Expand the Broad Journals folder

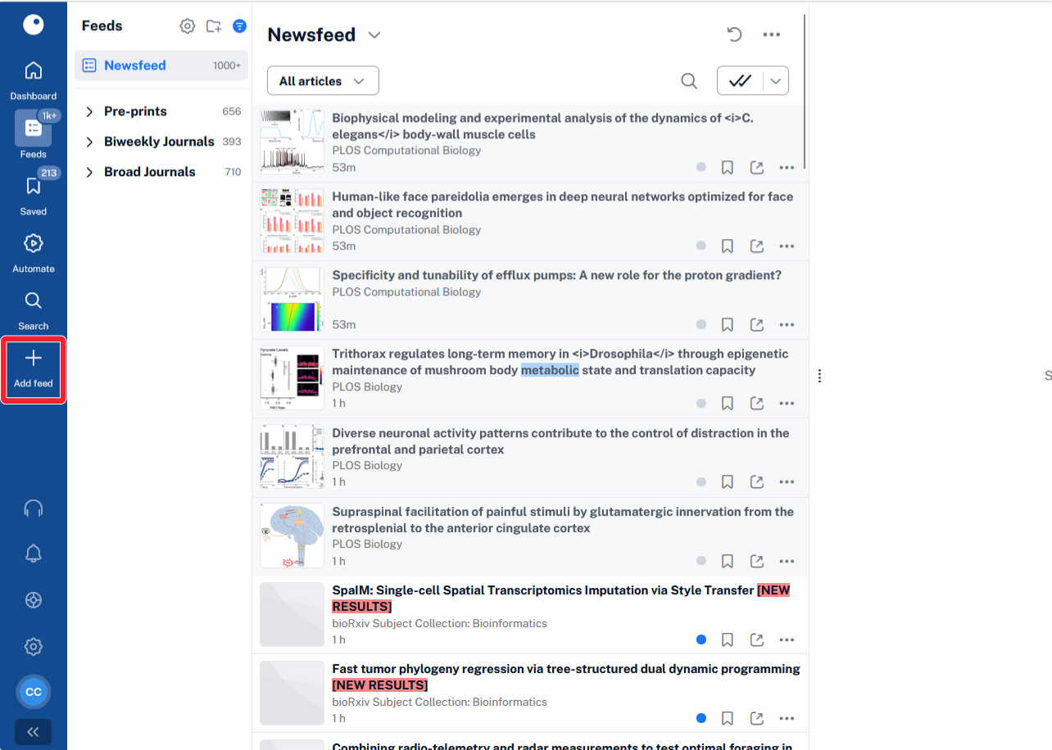(x=89, y=172)
